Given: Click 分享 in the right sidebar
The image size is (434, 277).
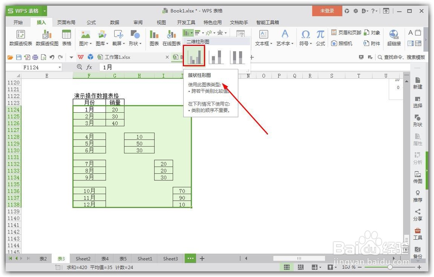Looking at the screenshot, I should (x=418, y=215).
